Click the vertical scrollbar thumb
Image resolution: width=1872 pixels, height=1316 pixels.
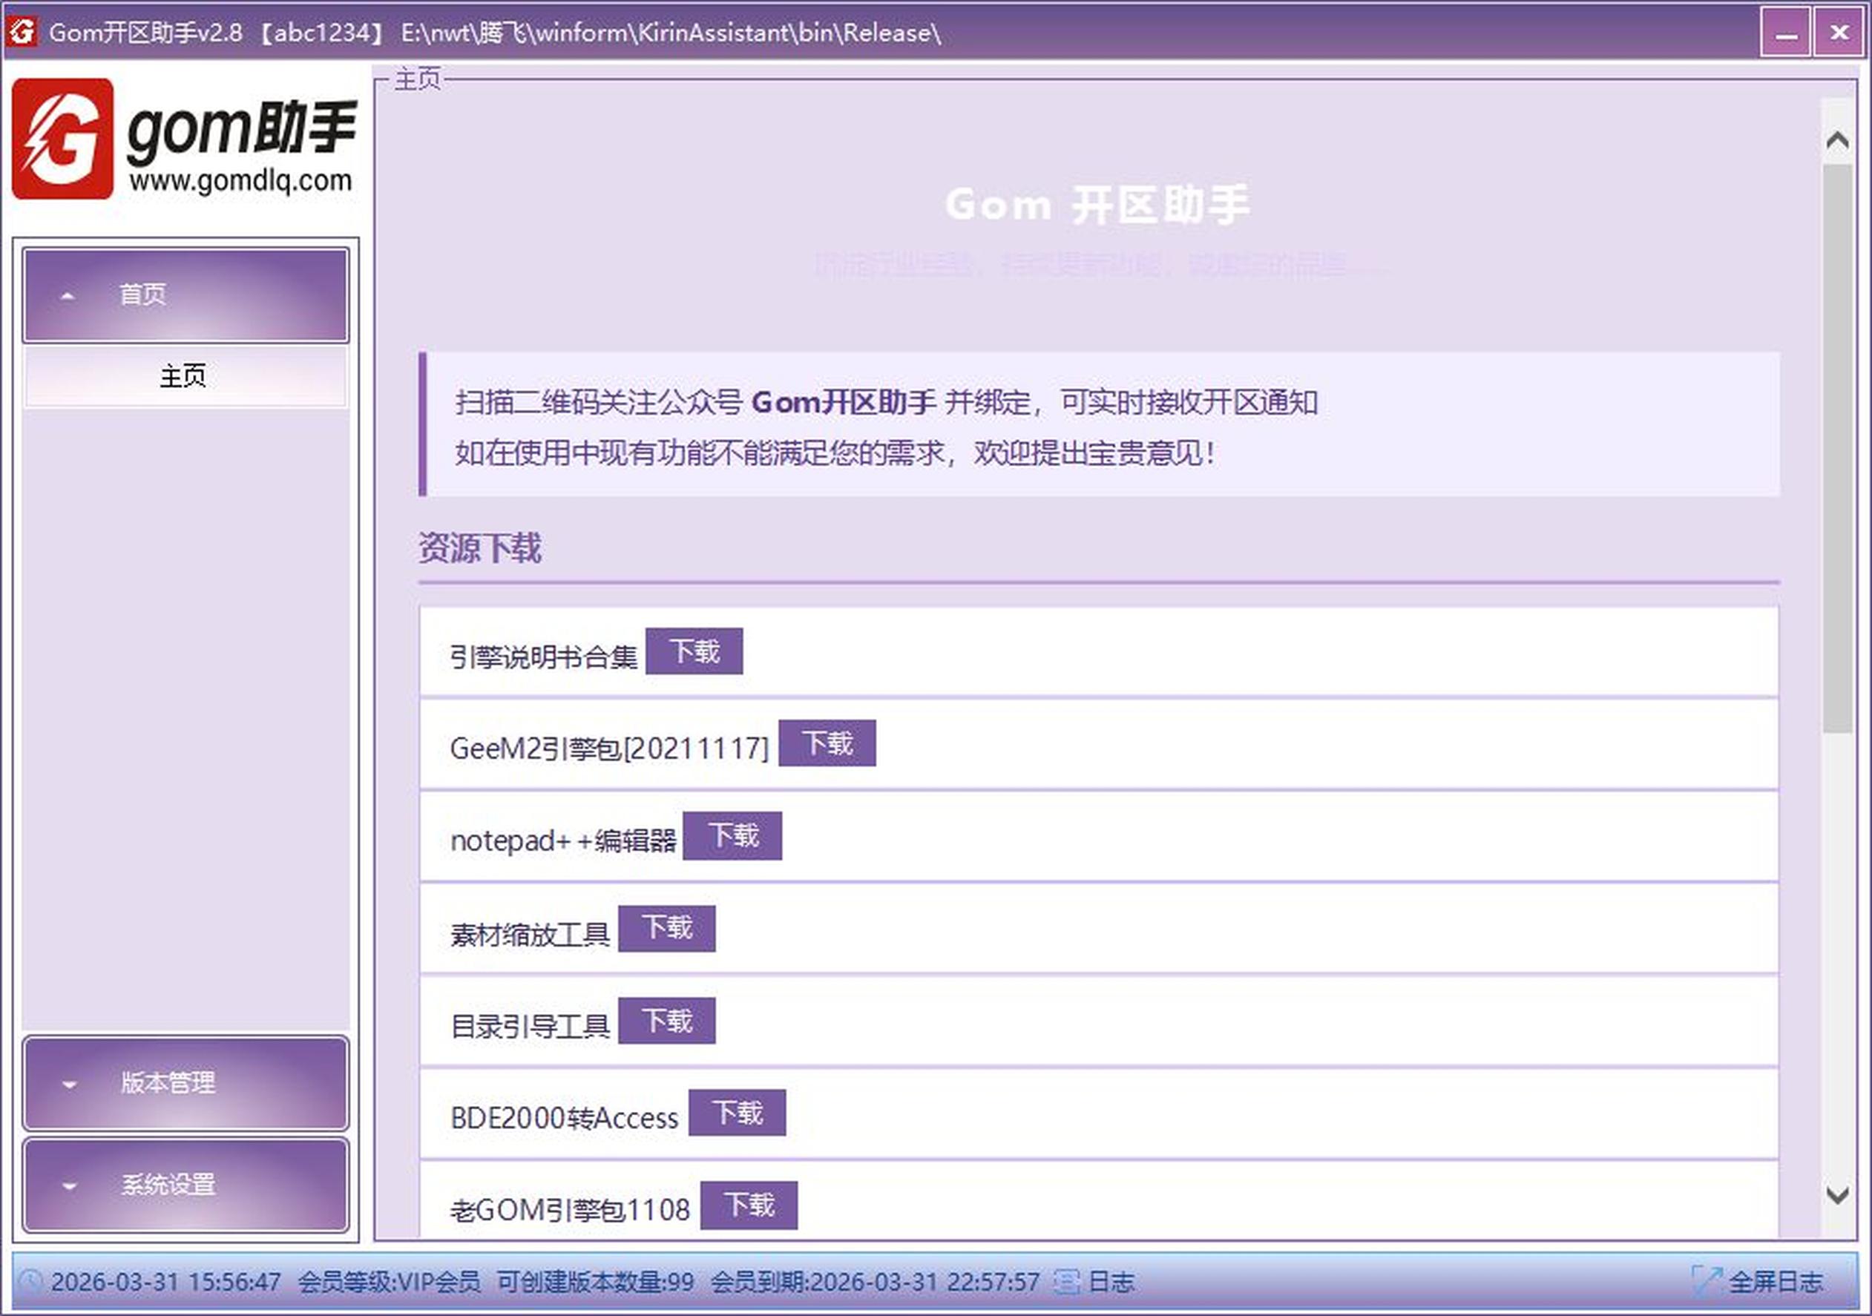1836,449
